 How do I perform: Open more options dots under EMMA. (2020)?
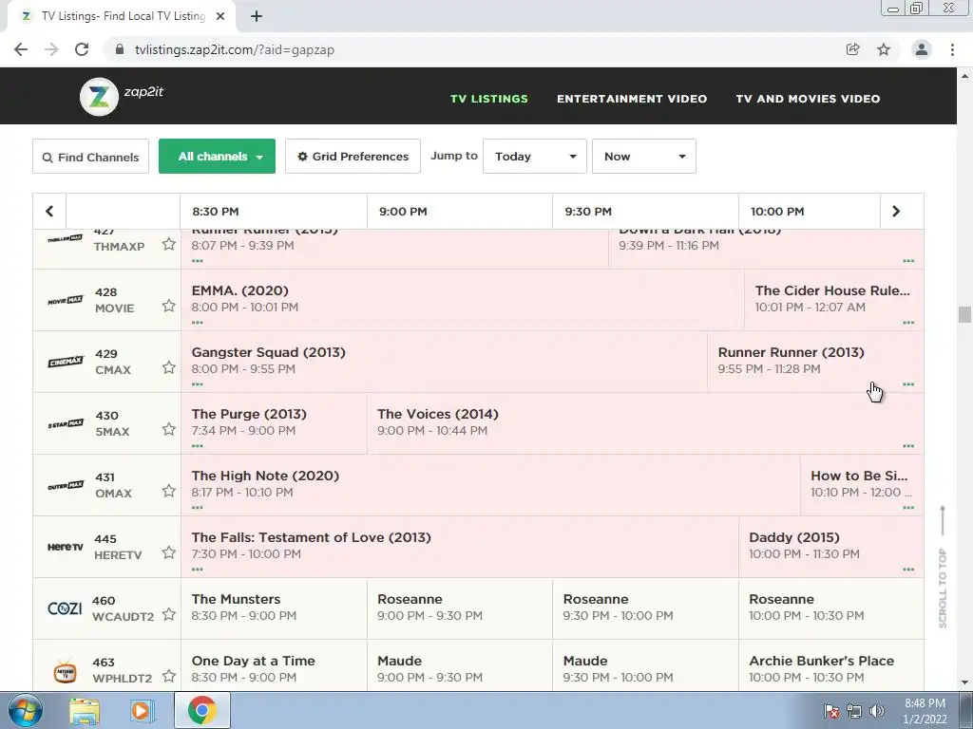(x=198, y=323)
